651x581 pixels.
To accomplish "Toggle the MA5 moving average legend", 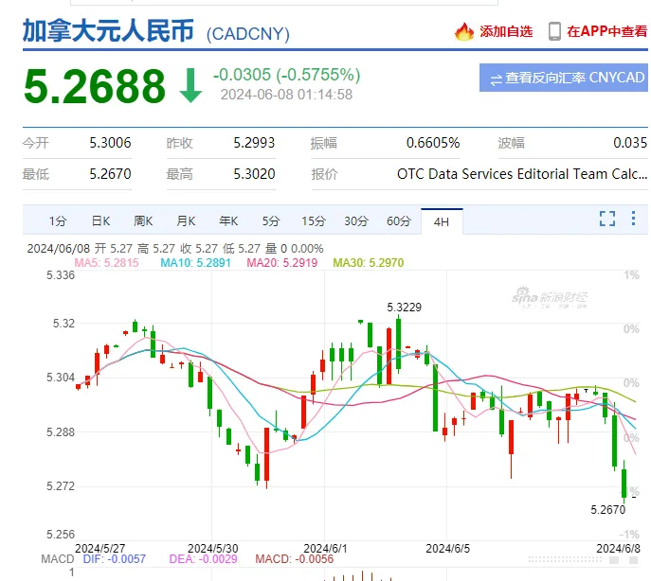I will (x=107, y=262).
